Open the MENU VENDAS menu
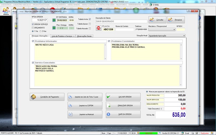 coord(74,5)
